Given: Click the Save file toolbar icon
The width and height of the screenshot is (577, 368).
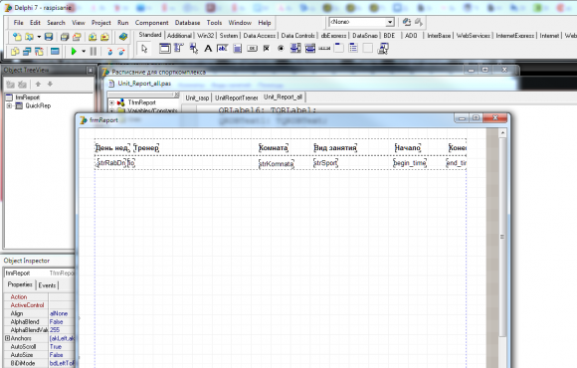Looking at the screenshot, I should point(49,37).
